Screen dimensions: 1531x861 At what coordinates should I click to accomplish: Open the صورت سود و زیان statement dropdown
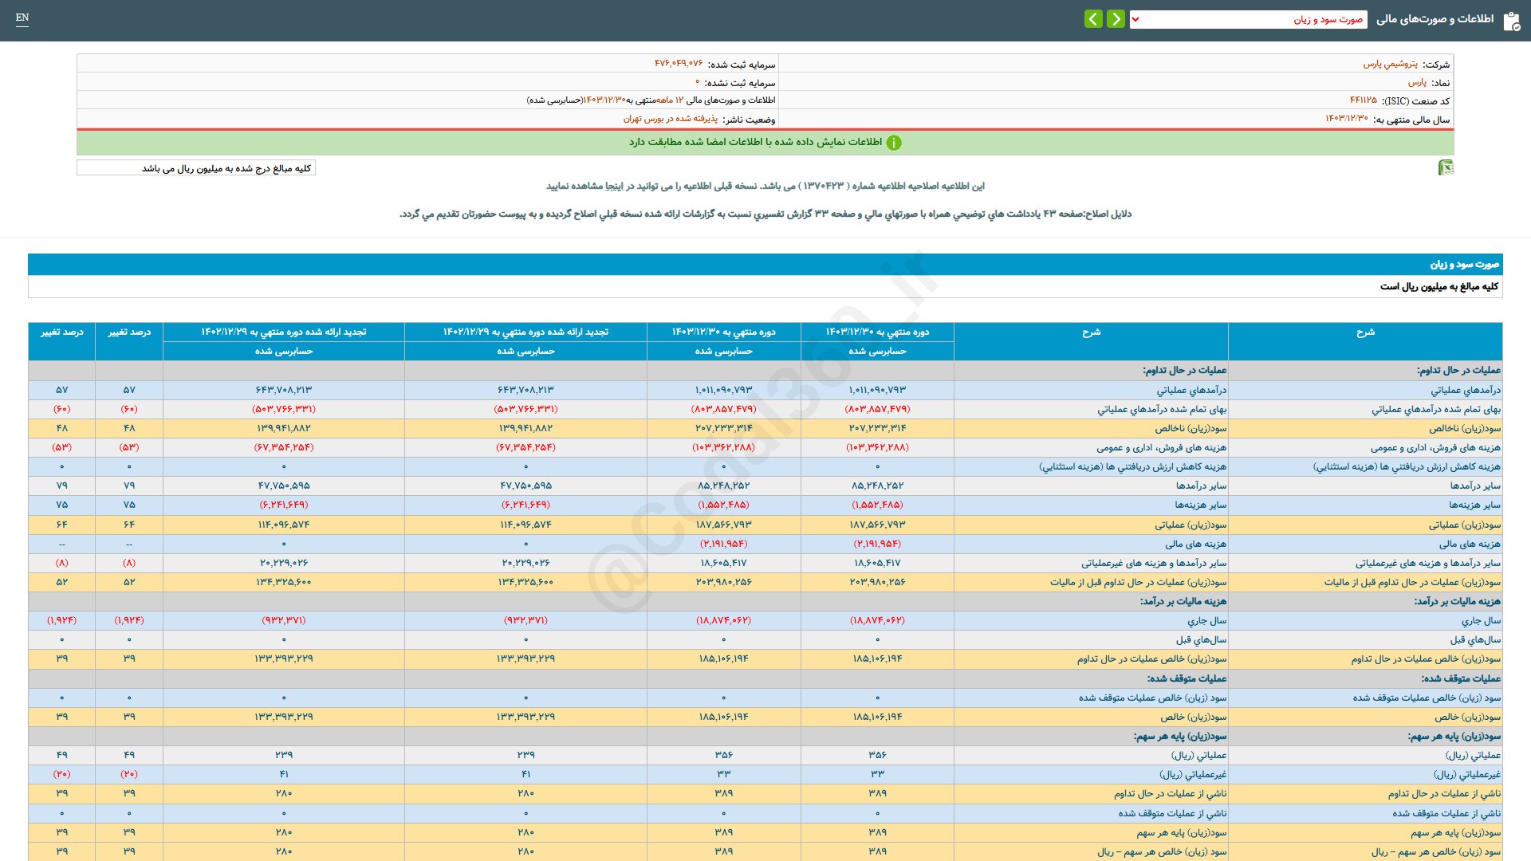(1248, 19)
